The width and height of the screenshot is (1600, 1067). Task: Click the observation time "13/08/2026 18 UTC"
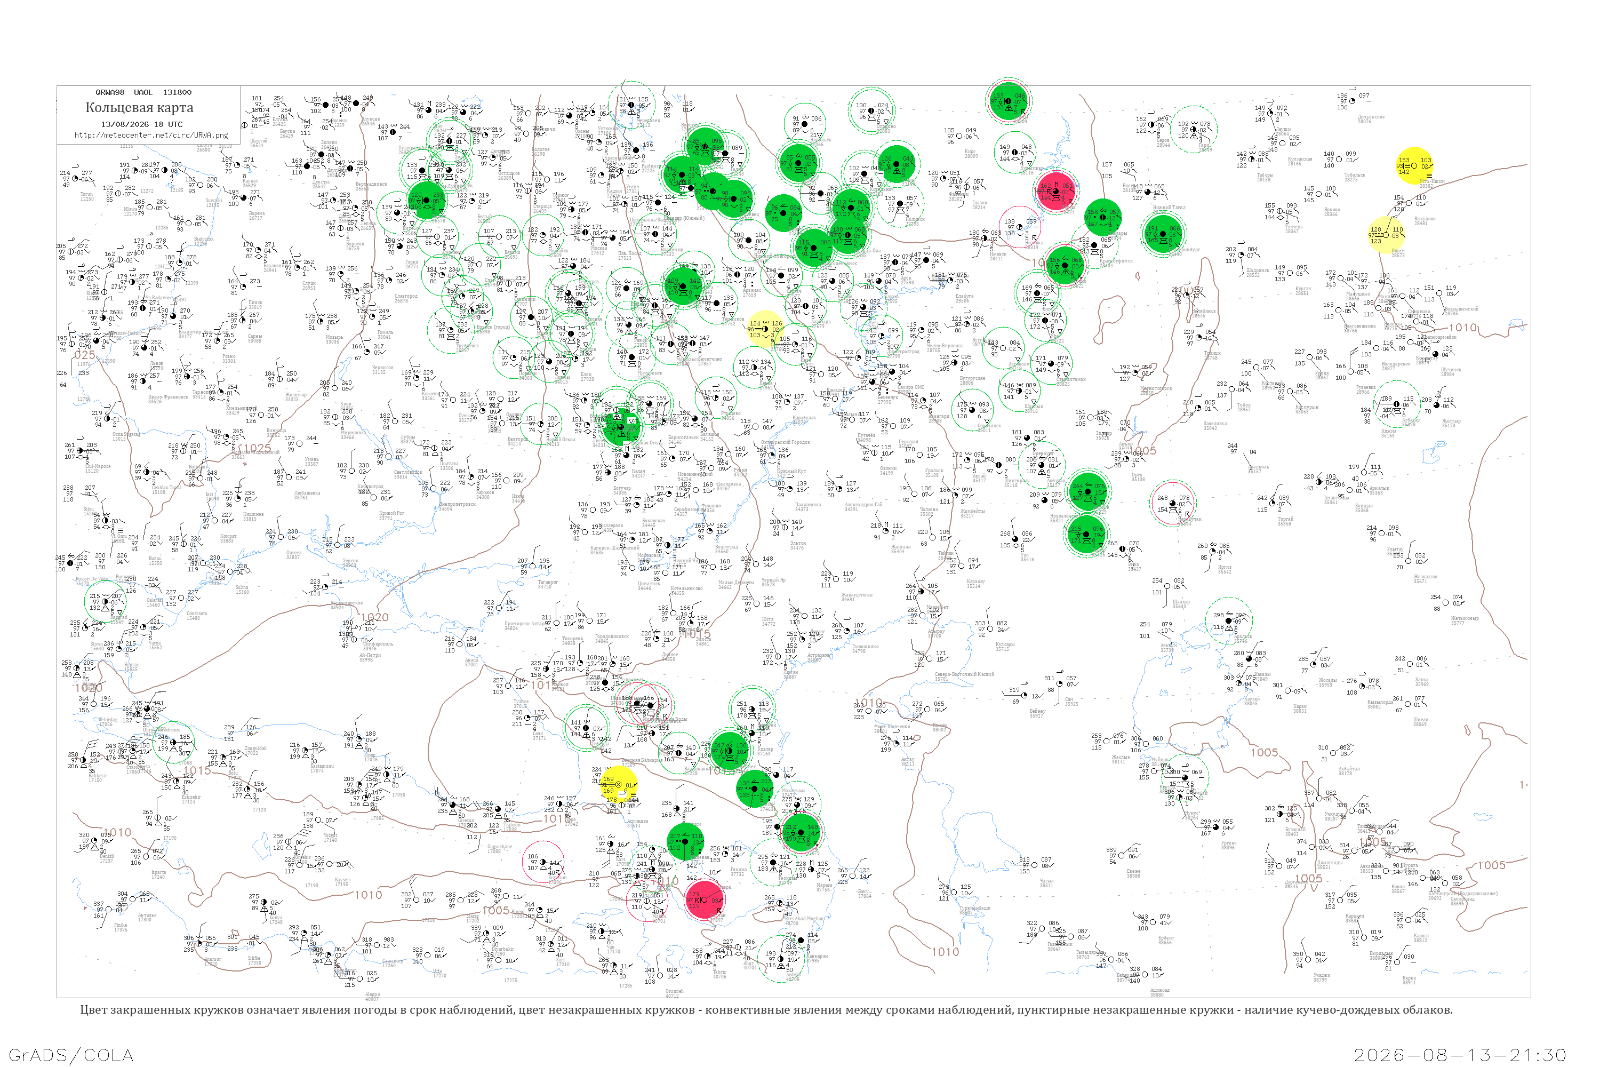[x=141, y=124]
